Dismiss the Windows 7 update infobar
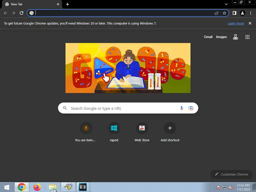The image size is (256, 192). (x=250, y=23)
